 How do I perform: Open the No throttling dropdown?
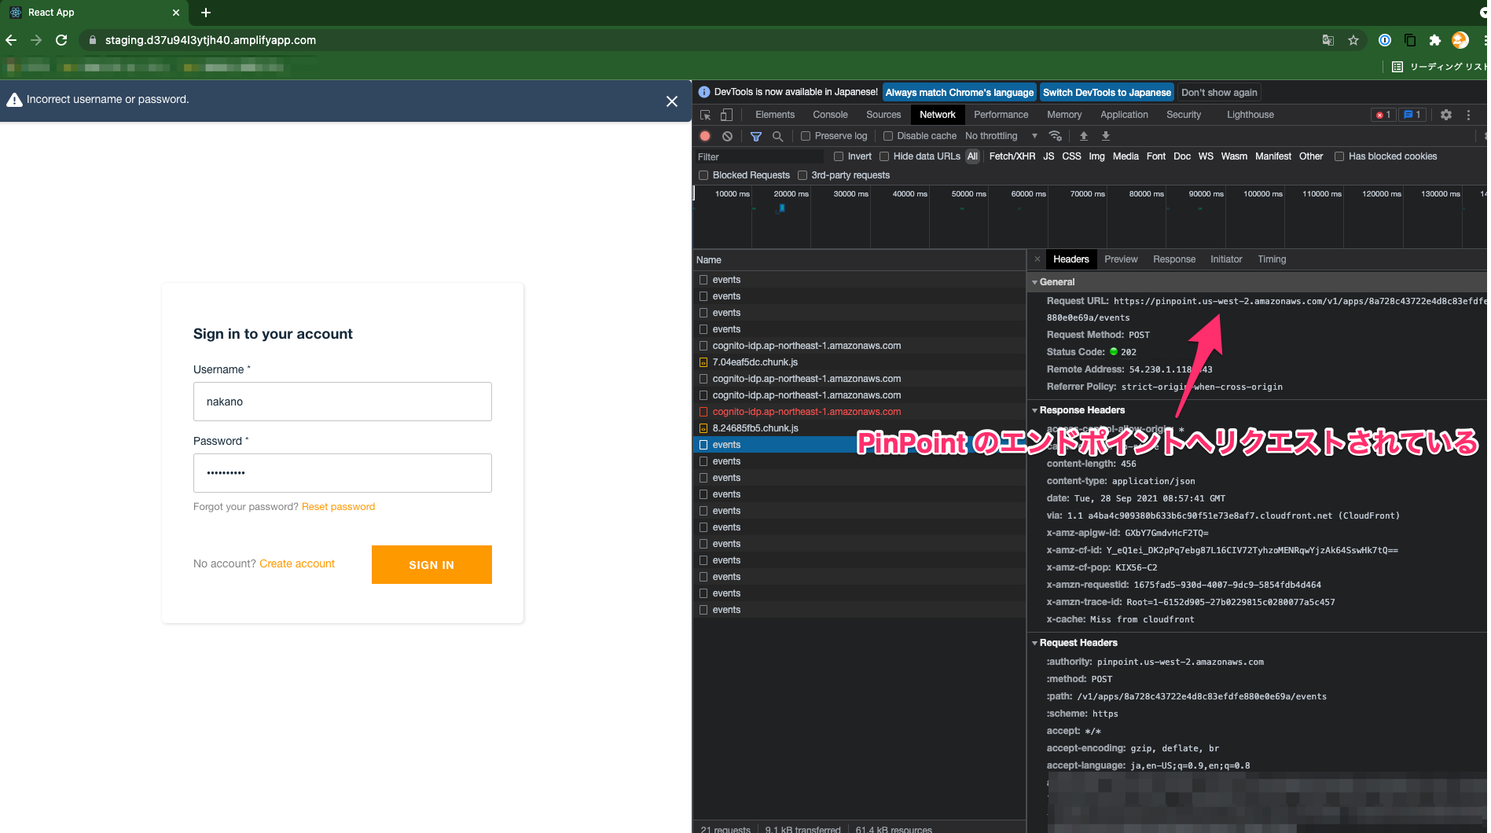coord(1001,136)
